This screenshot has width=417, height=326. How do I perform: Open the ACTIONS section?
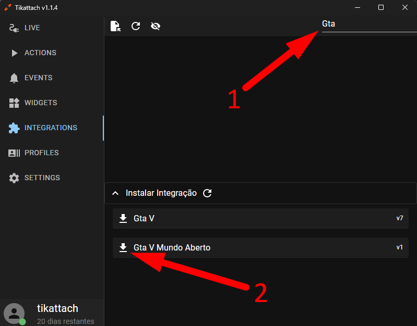point(52,53)
